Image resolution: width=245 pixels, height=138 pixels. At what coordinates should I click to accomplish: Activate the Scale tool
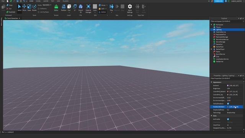pyautogui.click(x=29, y=8)
